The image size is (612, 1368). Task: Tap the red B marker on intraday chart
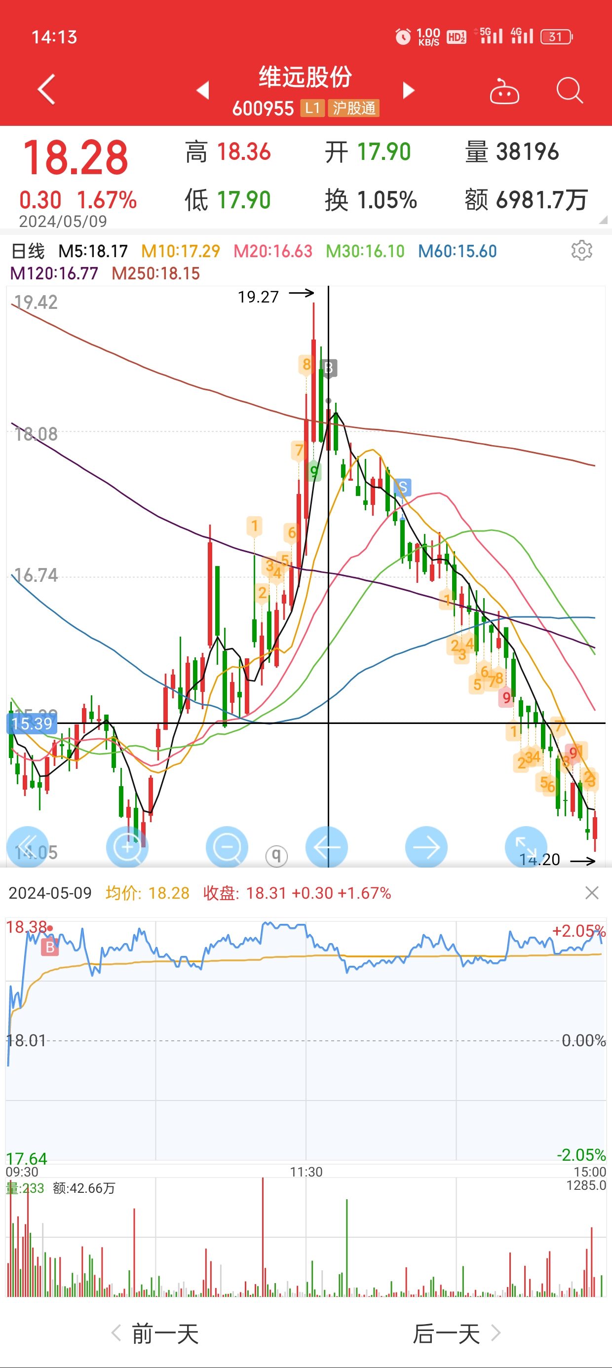point(50,947)
